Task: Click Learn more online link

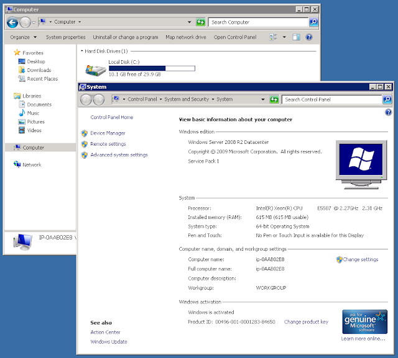Action: pyautogui.click(x=363, y=339)
